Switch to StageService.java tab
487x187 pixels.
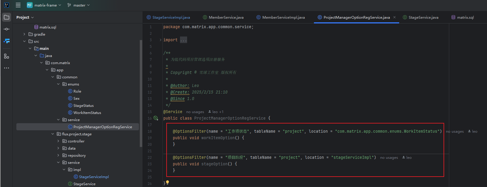pos(421,18)
